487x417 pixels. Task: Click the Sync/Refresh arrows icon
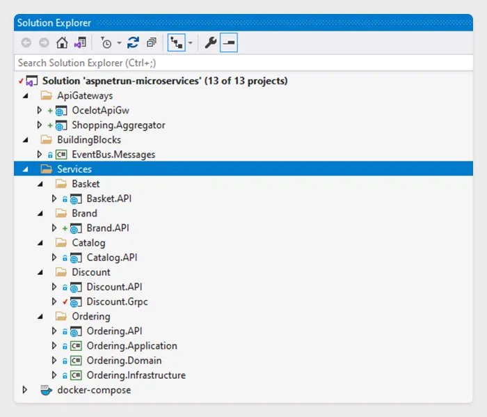(133, 43)
